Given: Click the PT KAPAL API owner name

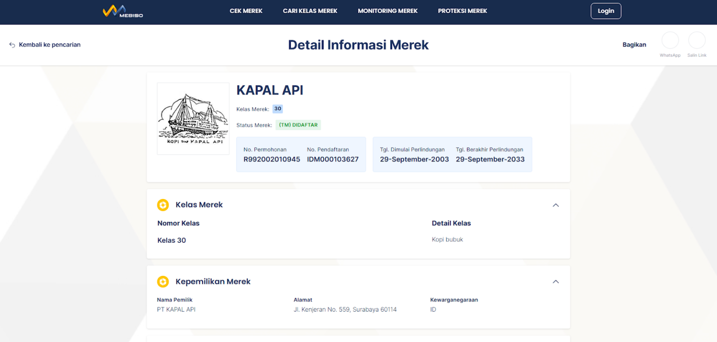Looking at the screenshot, I should click(x=176, y=309).
